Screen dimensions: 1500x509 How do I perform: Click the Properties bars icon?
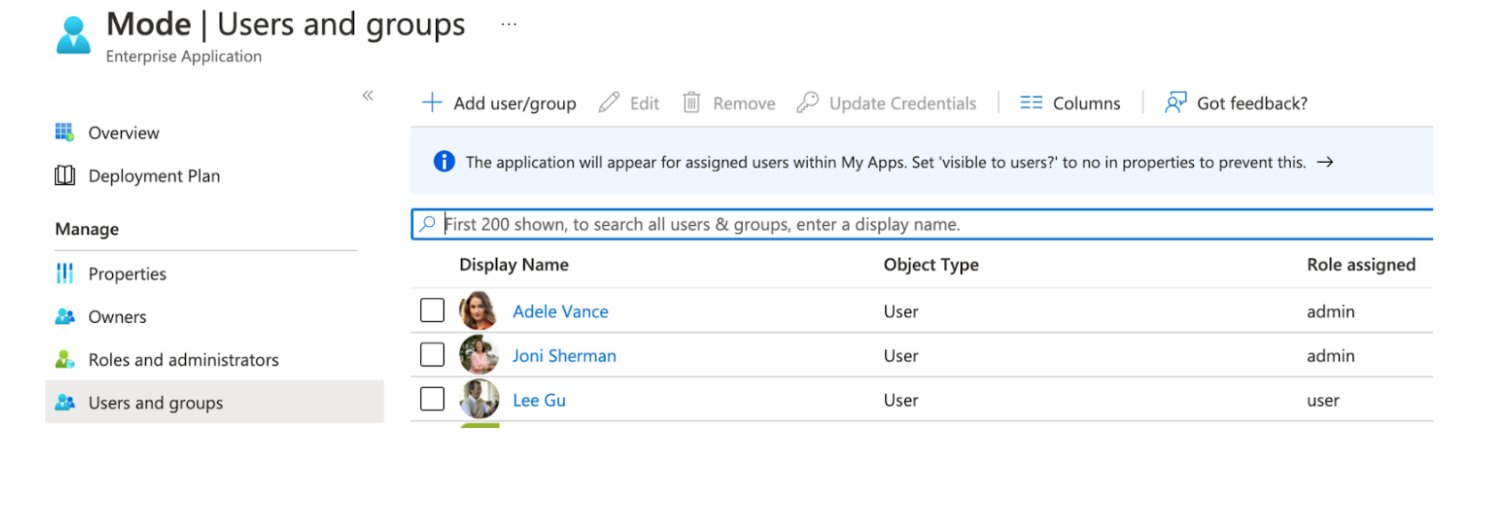pyautogui.click(x=64, y=273)
